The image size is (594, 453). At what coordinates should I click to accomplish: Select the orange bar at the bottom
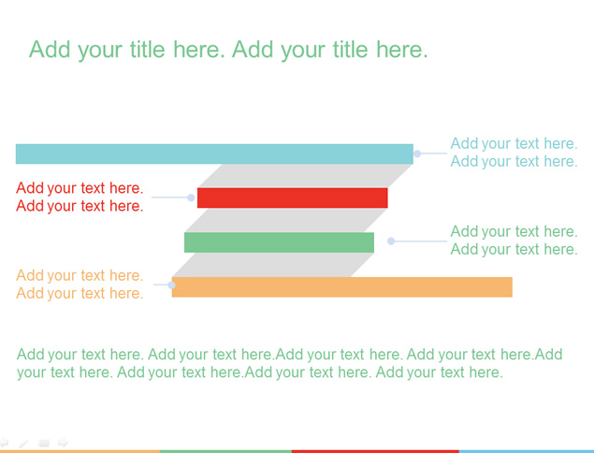342,287
